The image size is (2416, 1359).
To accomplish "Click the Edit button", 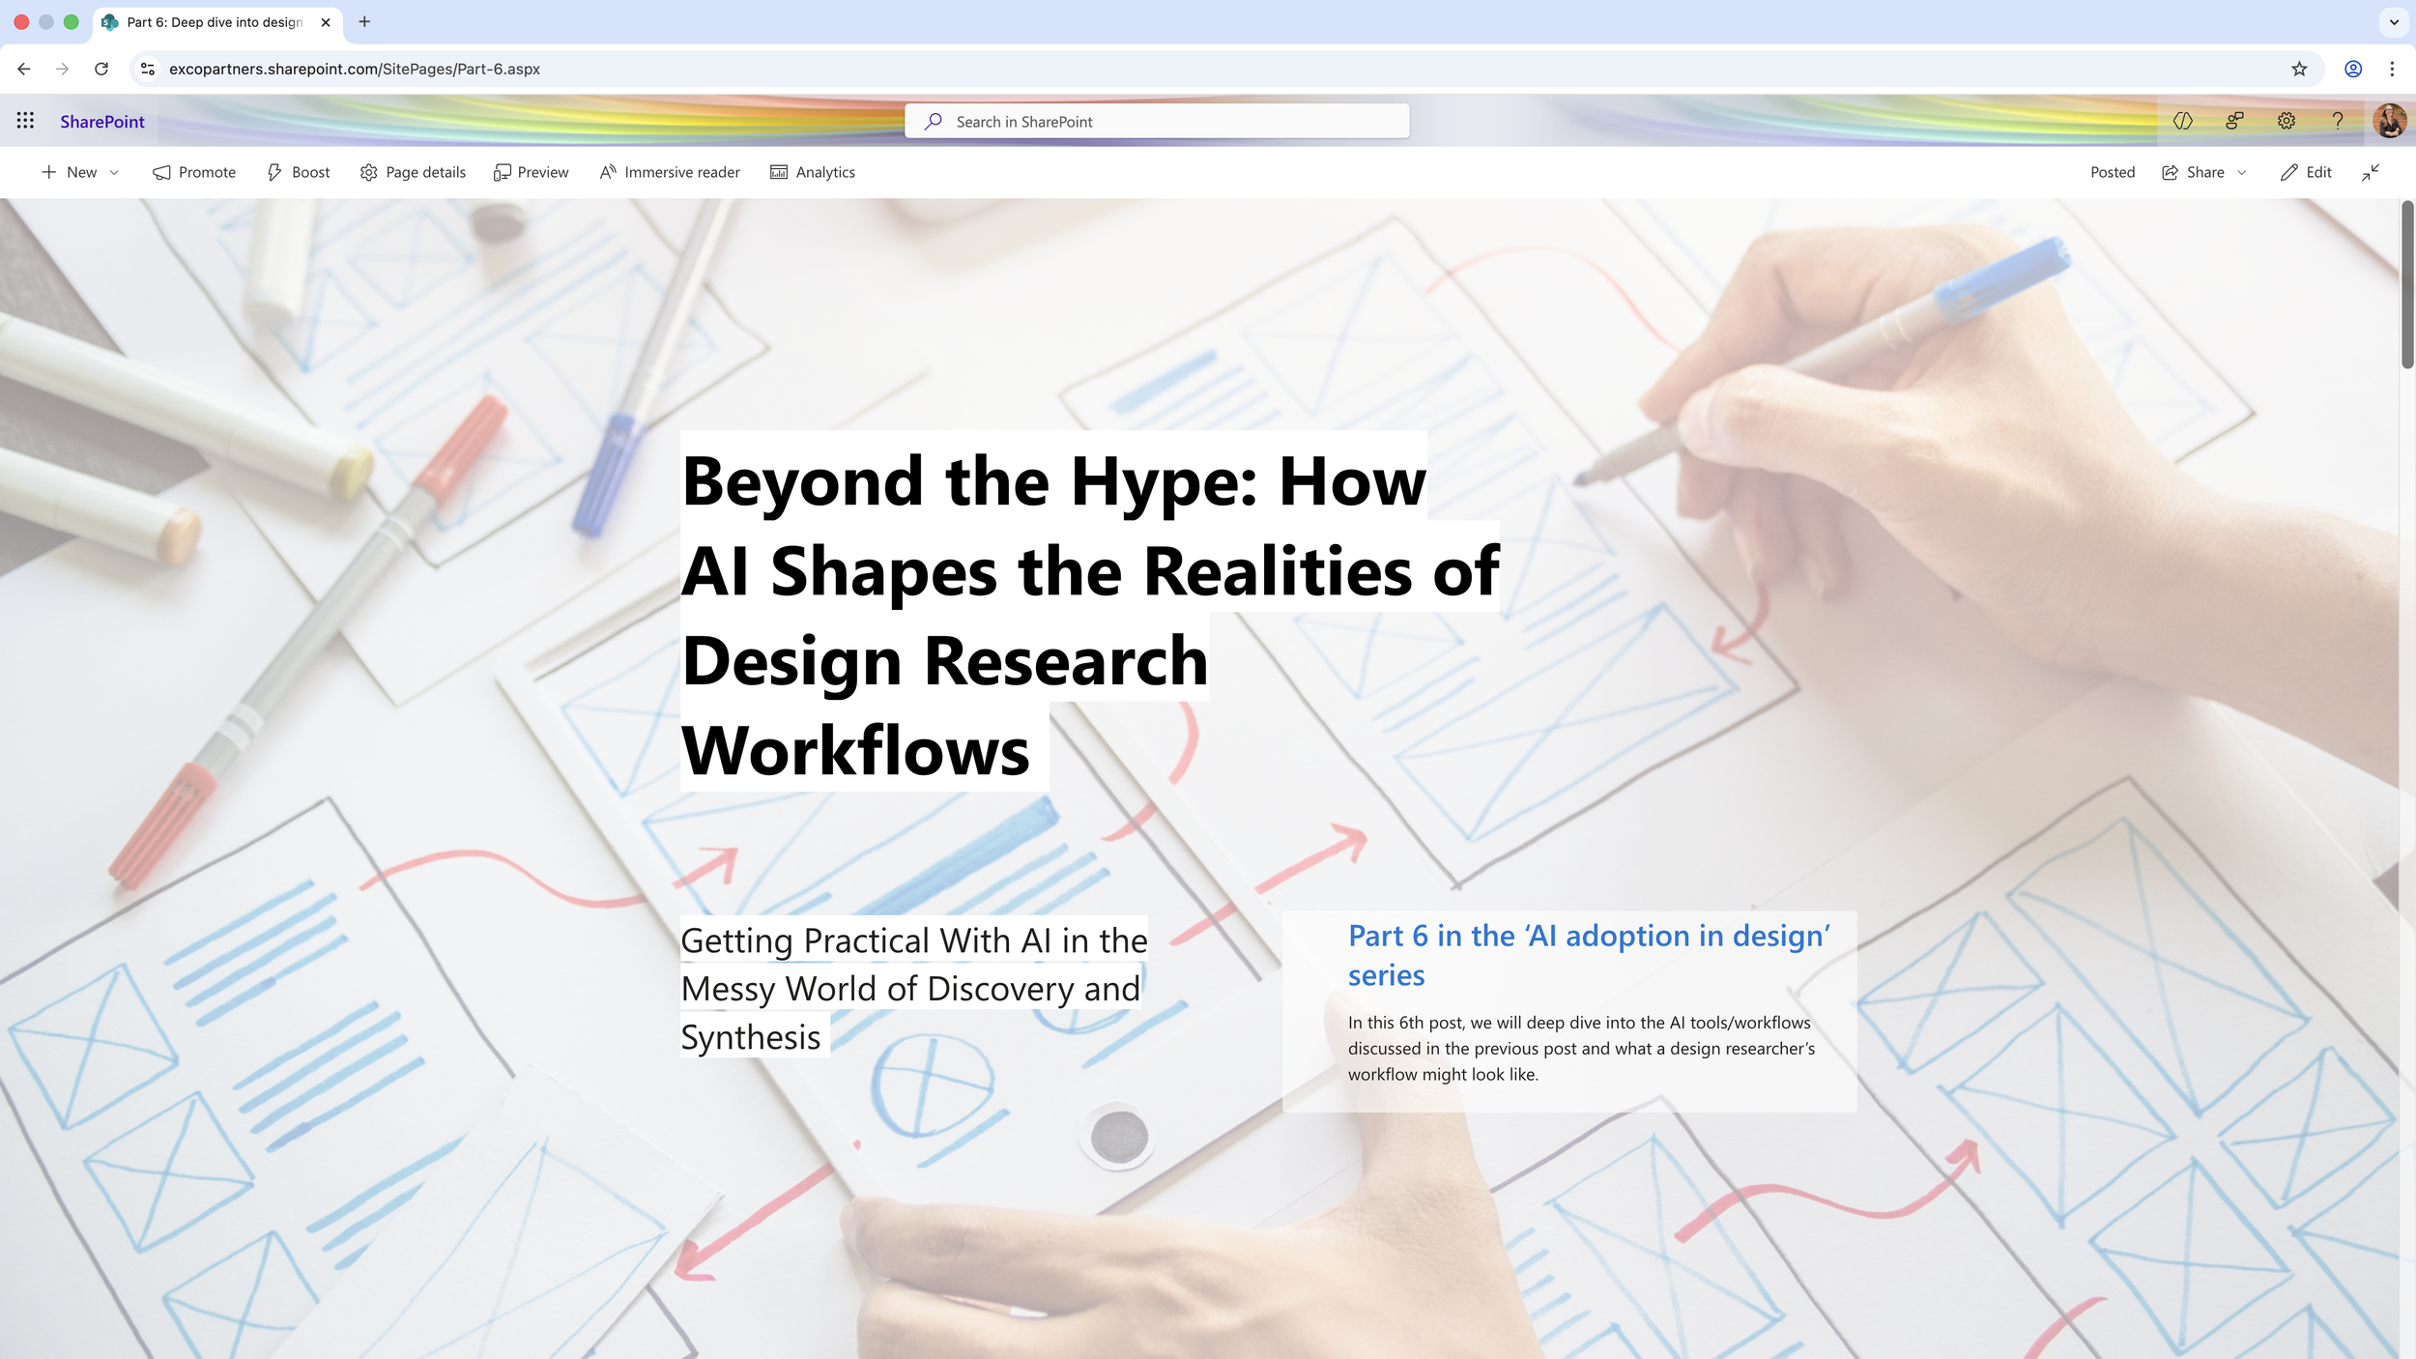I will [x=2307, y=172].
